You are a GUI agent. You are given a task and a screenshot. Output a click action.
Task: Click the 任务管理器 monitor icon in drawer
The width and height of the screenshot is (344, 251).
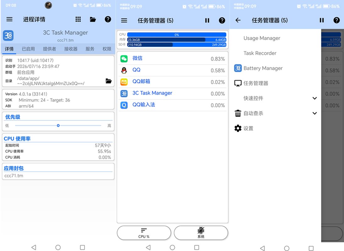point(238,83)
